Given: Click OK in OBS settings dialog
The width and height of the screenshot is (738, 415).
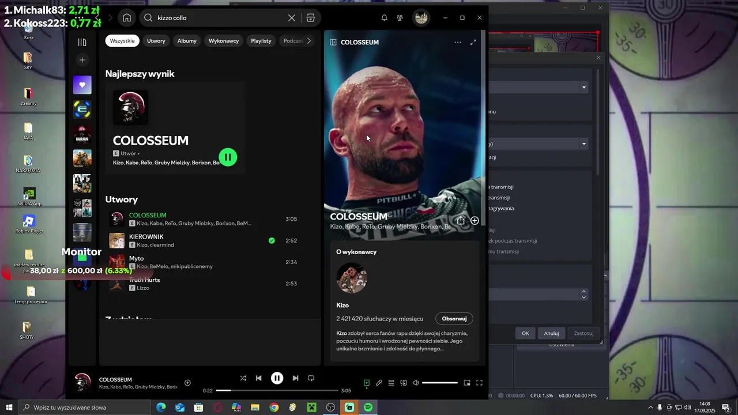Looking at the screenshot, I should tap(525, 333).
